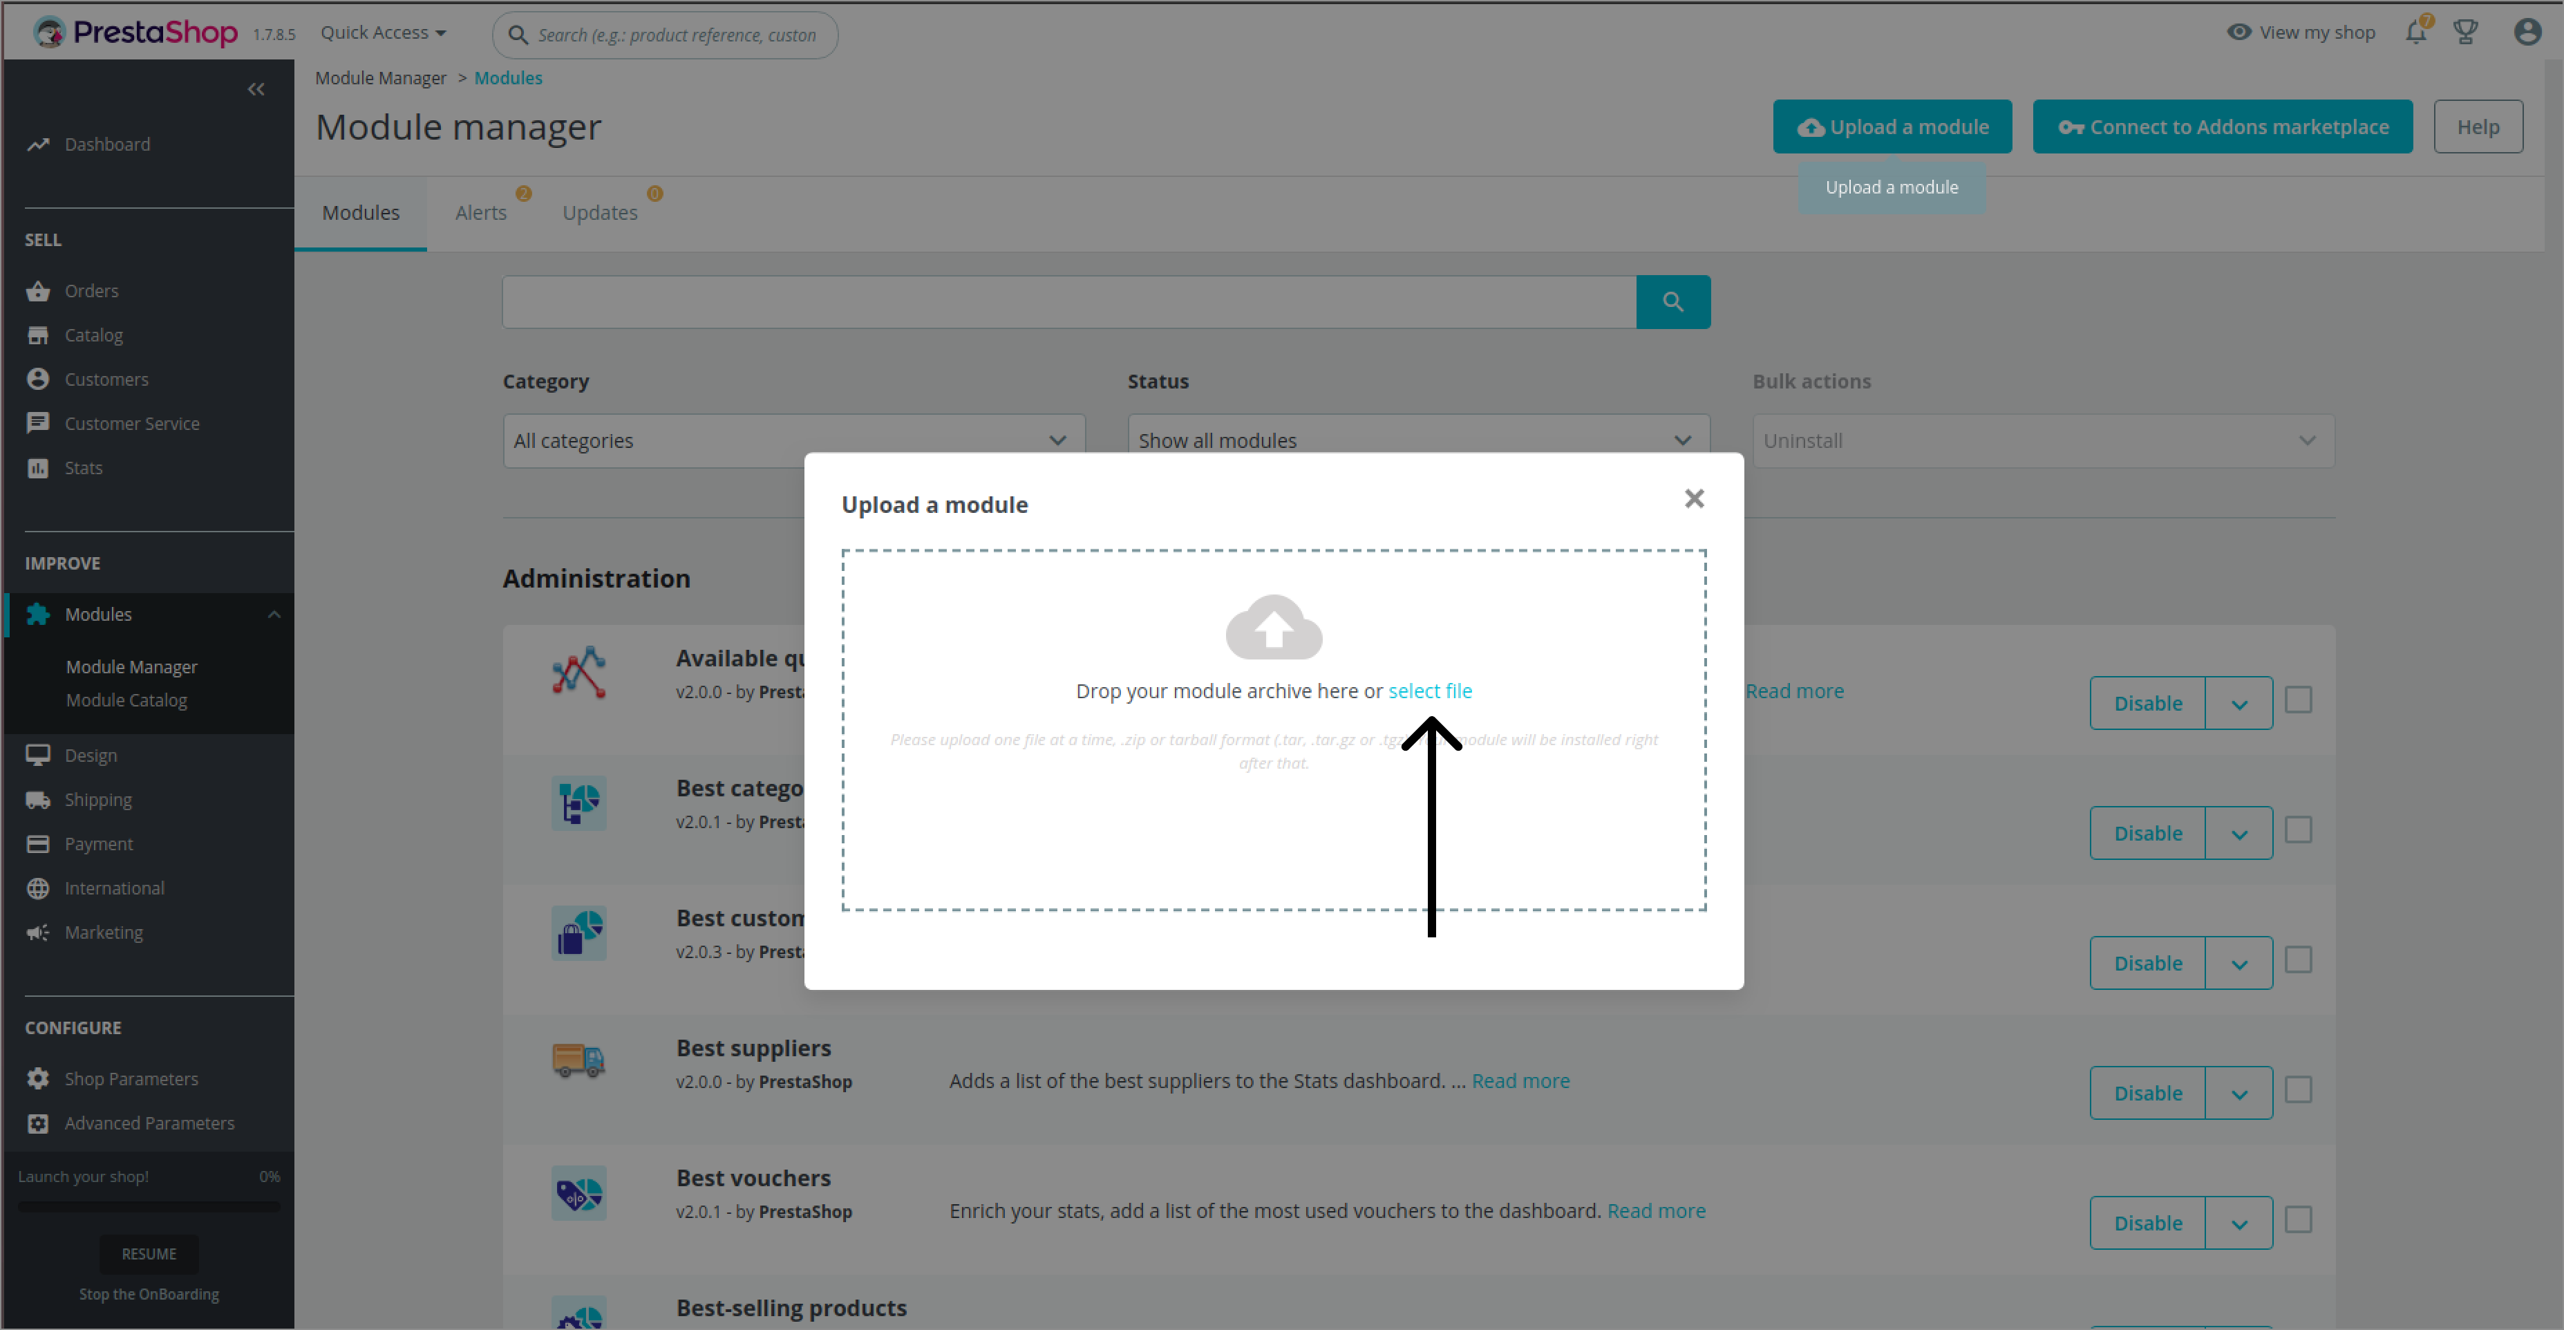Close the Upload a module dialog

(x=1694, y=499)
